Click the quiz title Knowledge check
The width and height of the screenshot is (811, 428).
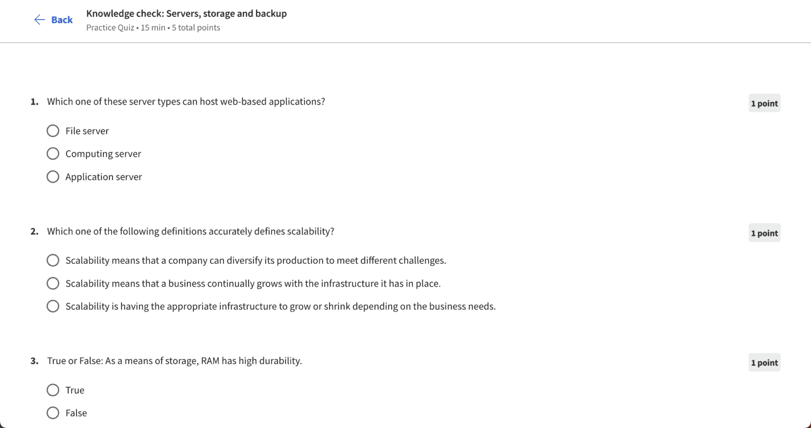click(x=186, y=13)
